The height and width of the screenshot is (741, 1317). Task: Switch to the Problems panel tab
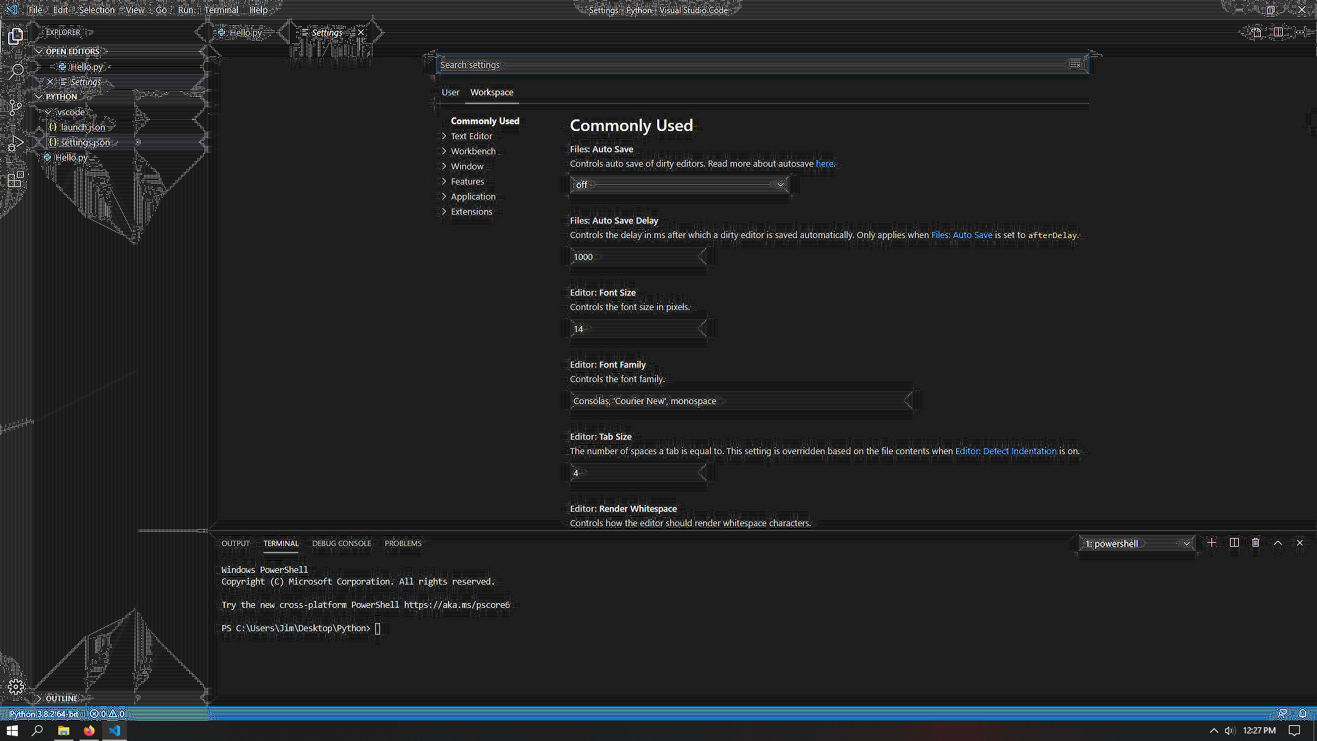(403, 543)
